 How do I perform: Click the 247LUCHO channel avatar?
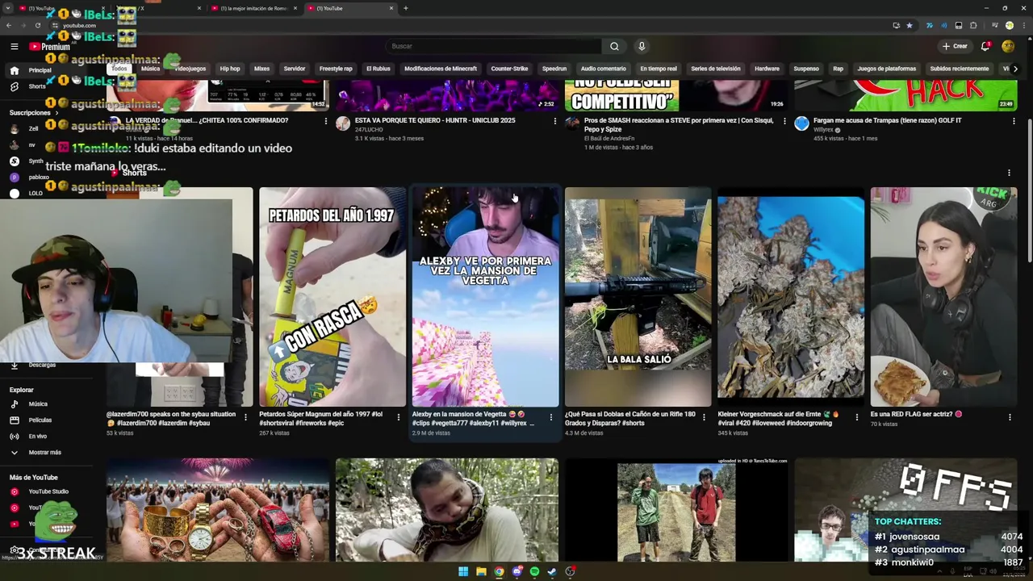[343, 123]
